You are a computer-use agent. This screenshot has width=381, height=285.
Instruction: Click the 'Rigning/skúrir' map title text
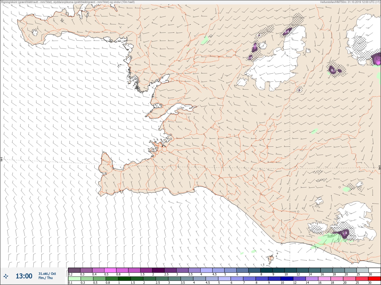[x=9, y=2]
